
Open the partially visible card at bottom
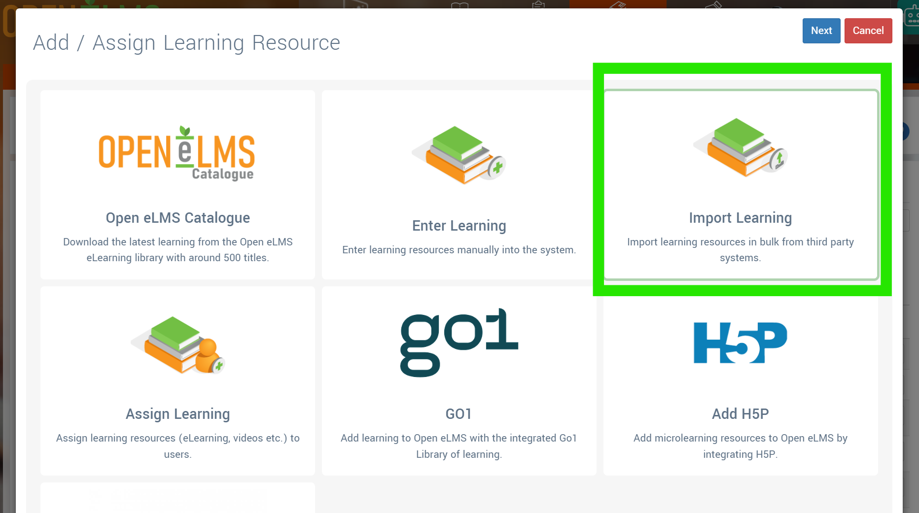pos(178,498)
